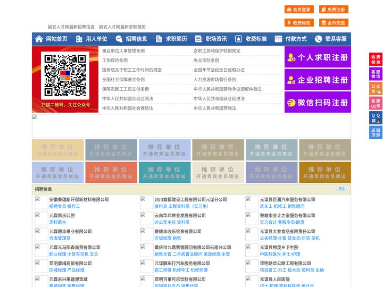Viewport: 383px width, 287px height.
Task: Open the 金币充值 button
Action: point(334,23)
